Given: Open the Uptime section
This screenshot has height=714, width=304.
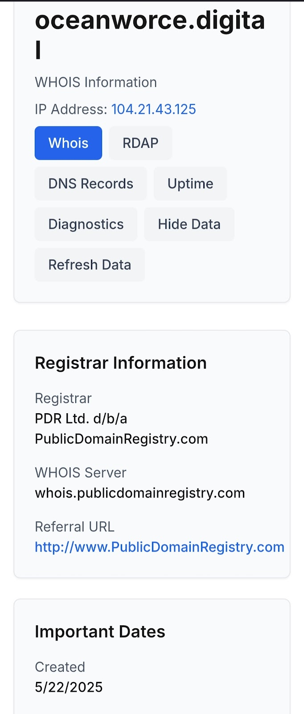Looking at the screenshot, I should (x=190, y=183).
